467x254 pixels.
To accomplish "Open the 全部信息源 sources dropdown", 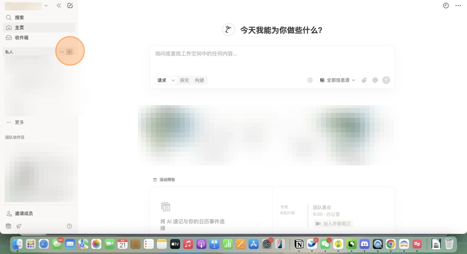I will (337, 80).
